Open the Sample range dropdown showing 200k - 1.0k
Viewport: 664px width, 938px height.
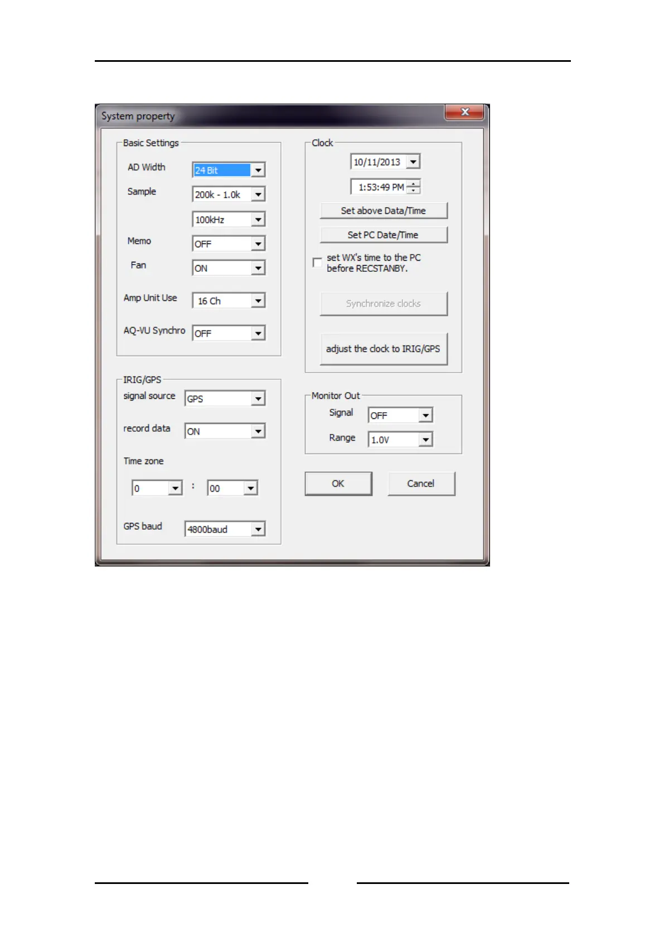[x=229, y=194]
